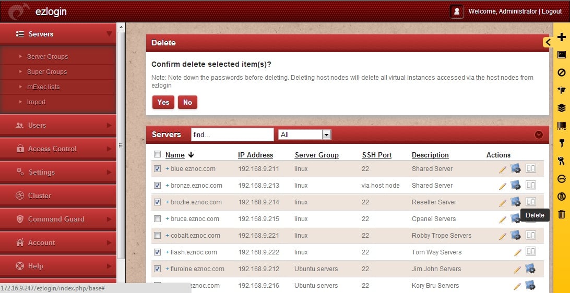
Task: Open mExec lists submenu item
Action: [43, 87]
